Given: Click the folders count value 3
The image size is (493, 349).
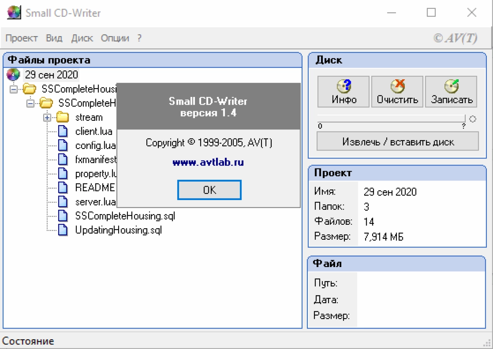Looking at the screenshot, I should tap(366, 207).
